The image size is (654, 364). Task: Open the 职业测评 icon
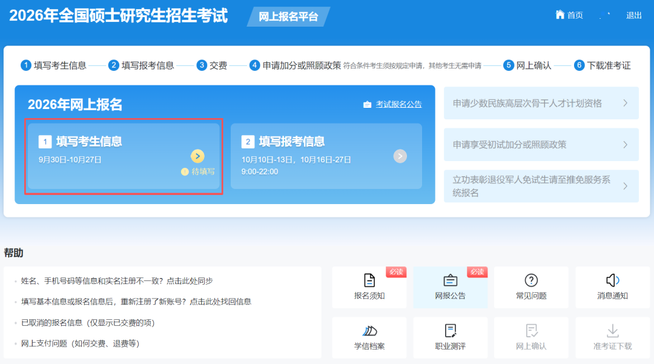[450, 331]
